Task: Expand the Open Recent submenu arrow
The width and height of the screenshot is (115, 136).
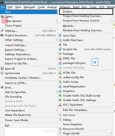Action: click(x=57, y=21)
